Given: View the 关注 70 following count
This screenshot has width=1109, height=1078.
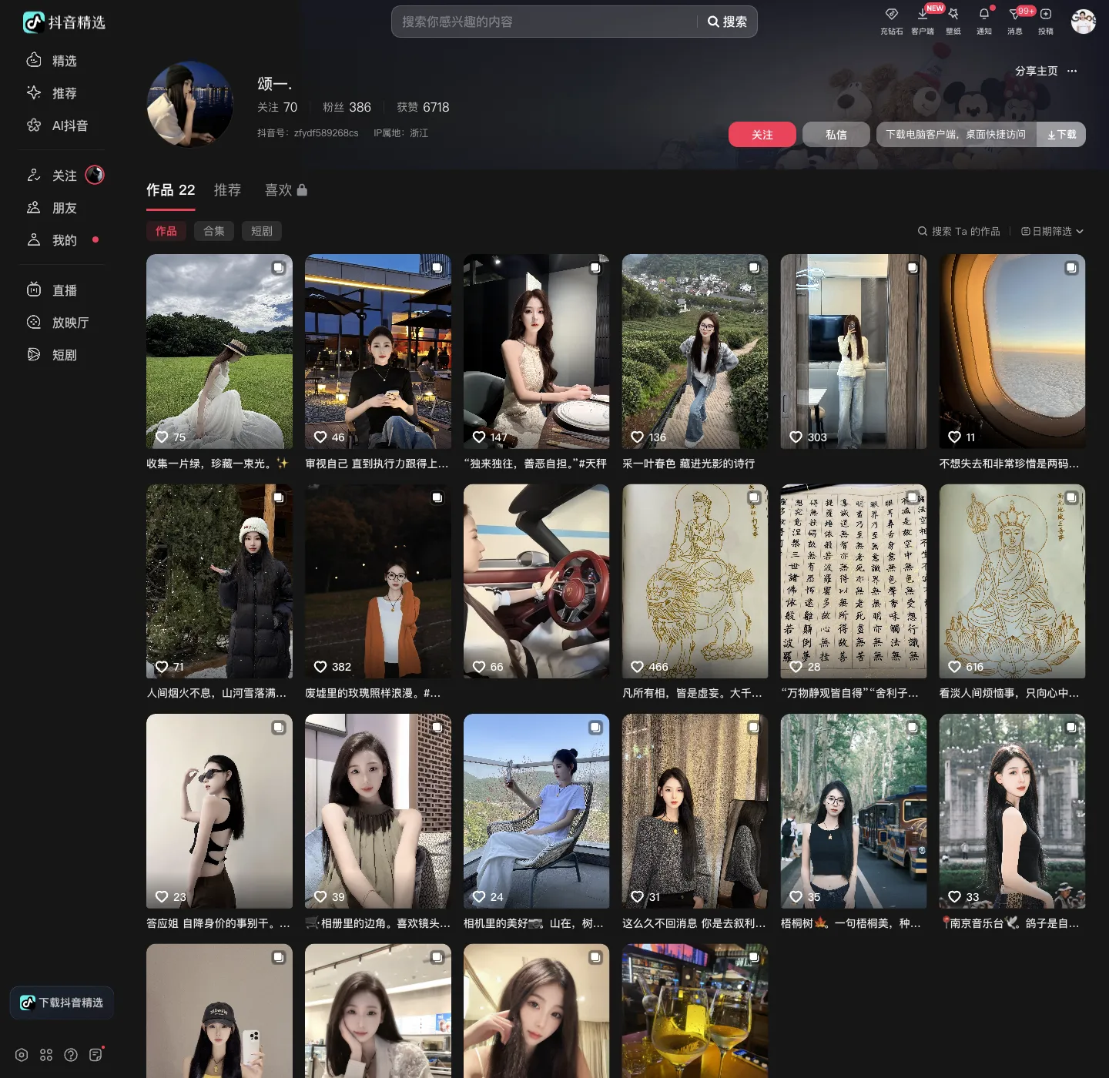Looking at the screenshot, I should tap(277, 108).
